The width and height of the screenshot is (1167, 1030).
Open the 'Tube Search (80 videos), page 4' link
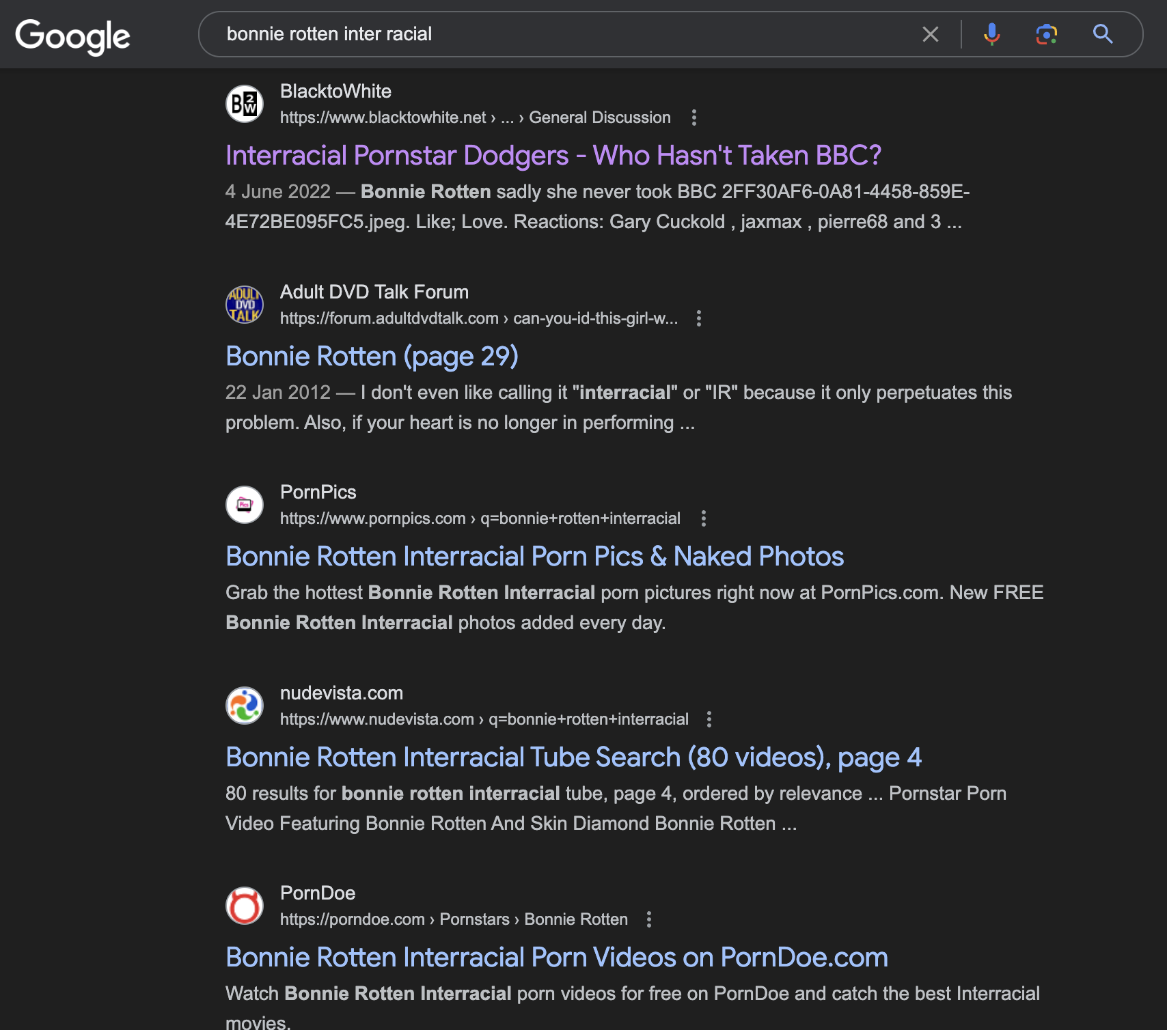pos(574,757)
